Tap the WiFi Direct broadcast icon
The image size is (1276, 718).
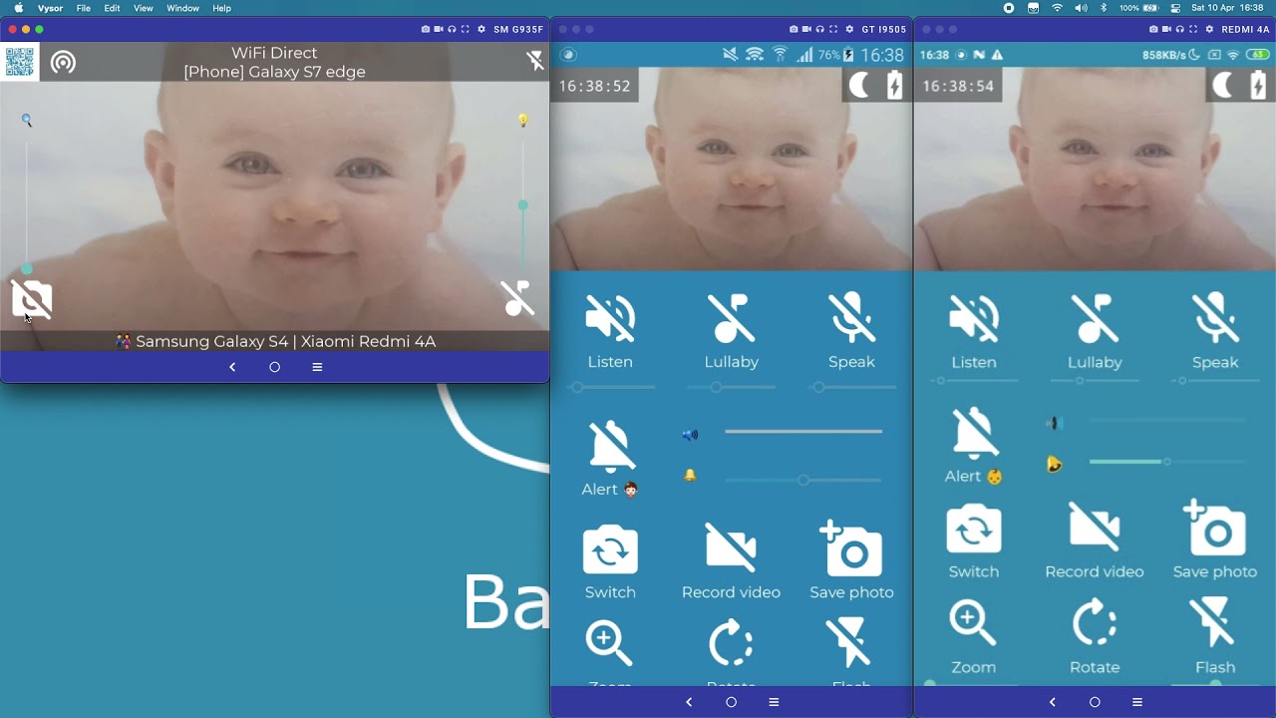63,63
